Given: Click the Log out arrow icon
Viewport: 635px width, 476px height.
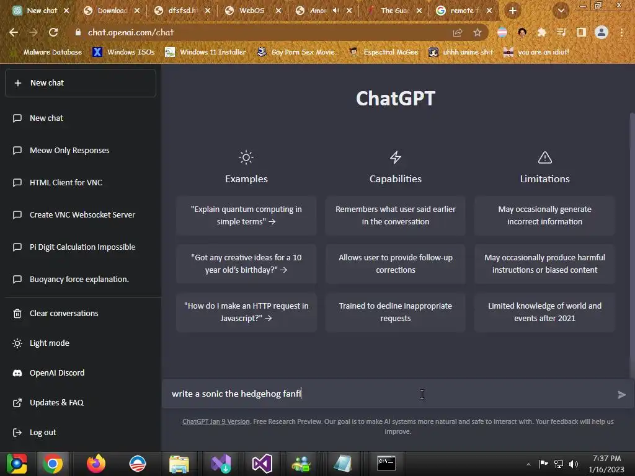Looking at the screenshot, I should (x=17, y=433).
